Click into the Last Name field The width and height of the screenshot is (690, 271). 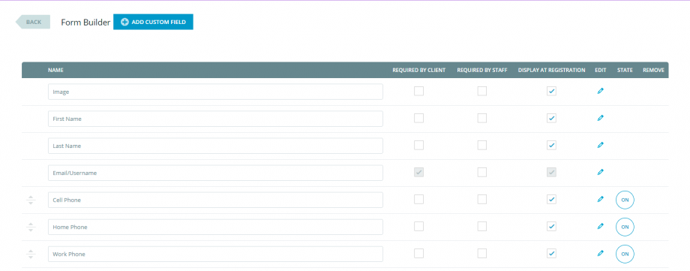[216, 146]
